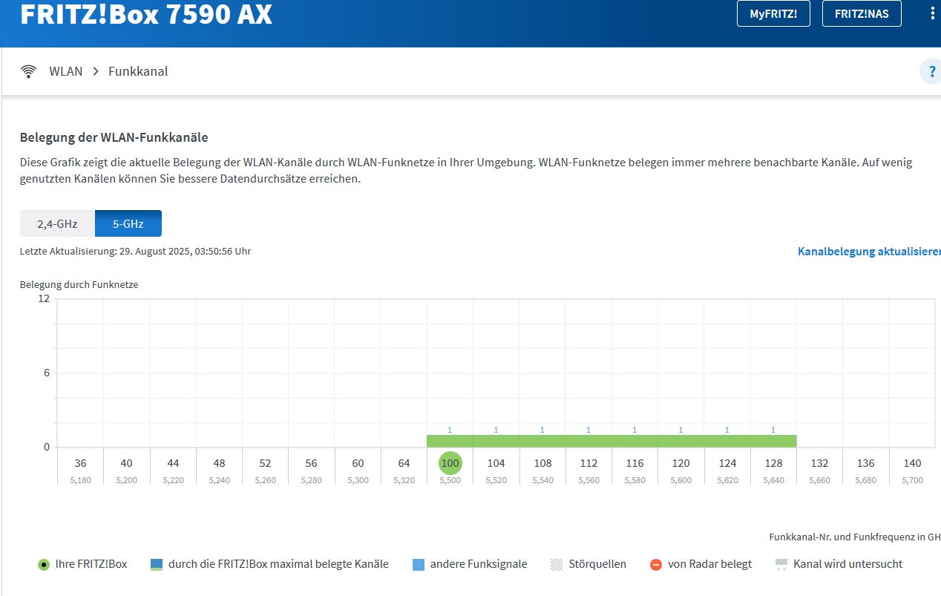Screen dimensions: 941x596
Task: Click channel 48 label on the axis
Action: point(219,463)
